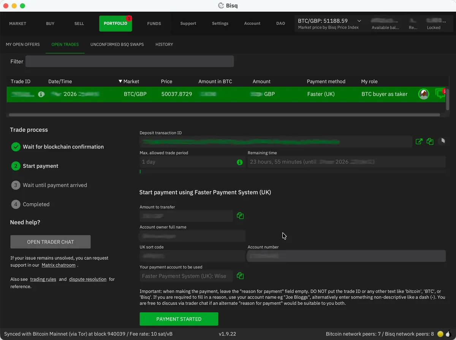Open trade chat via the speech bubble icon
The width and height of the screenshot is (456, 340).
440,94
